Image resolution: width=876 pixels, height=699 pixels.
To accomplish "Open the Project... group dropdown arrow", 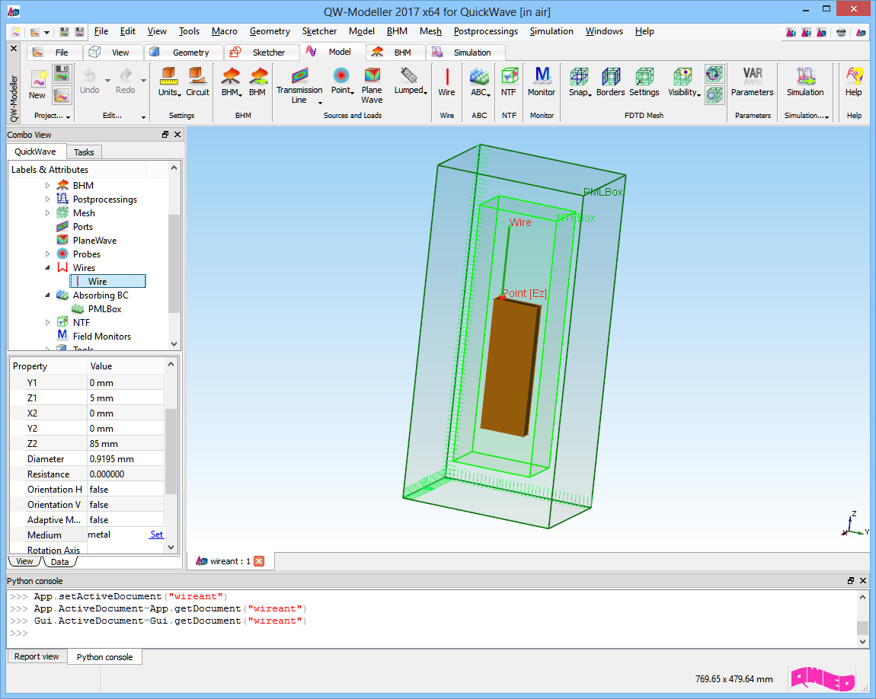I will click(68, 116).
